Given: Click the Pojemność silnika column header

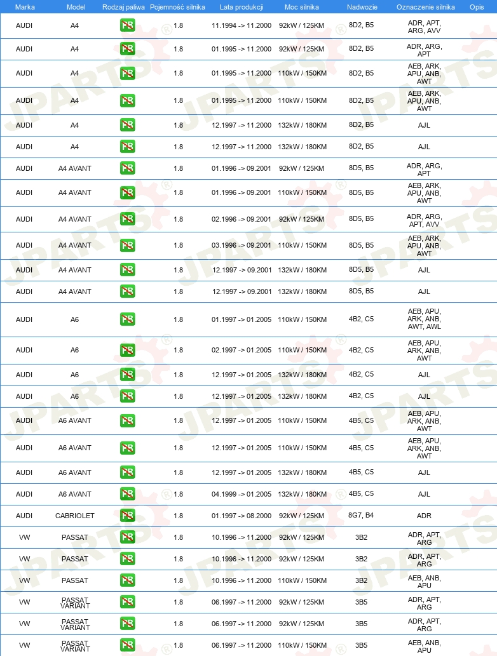Looking at the screenshot, I should [x=177, y=7].
